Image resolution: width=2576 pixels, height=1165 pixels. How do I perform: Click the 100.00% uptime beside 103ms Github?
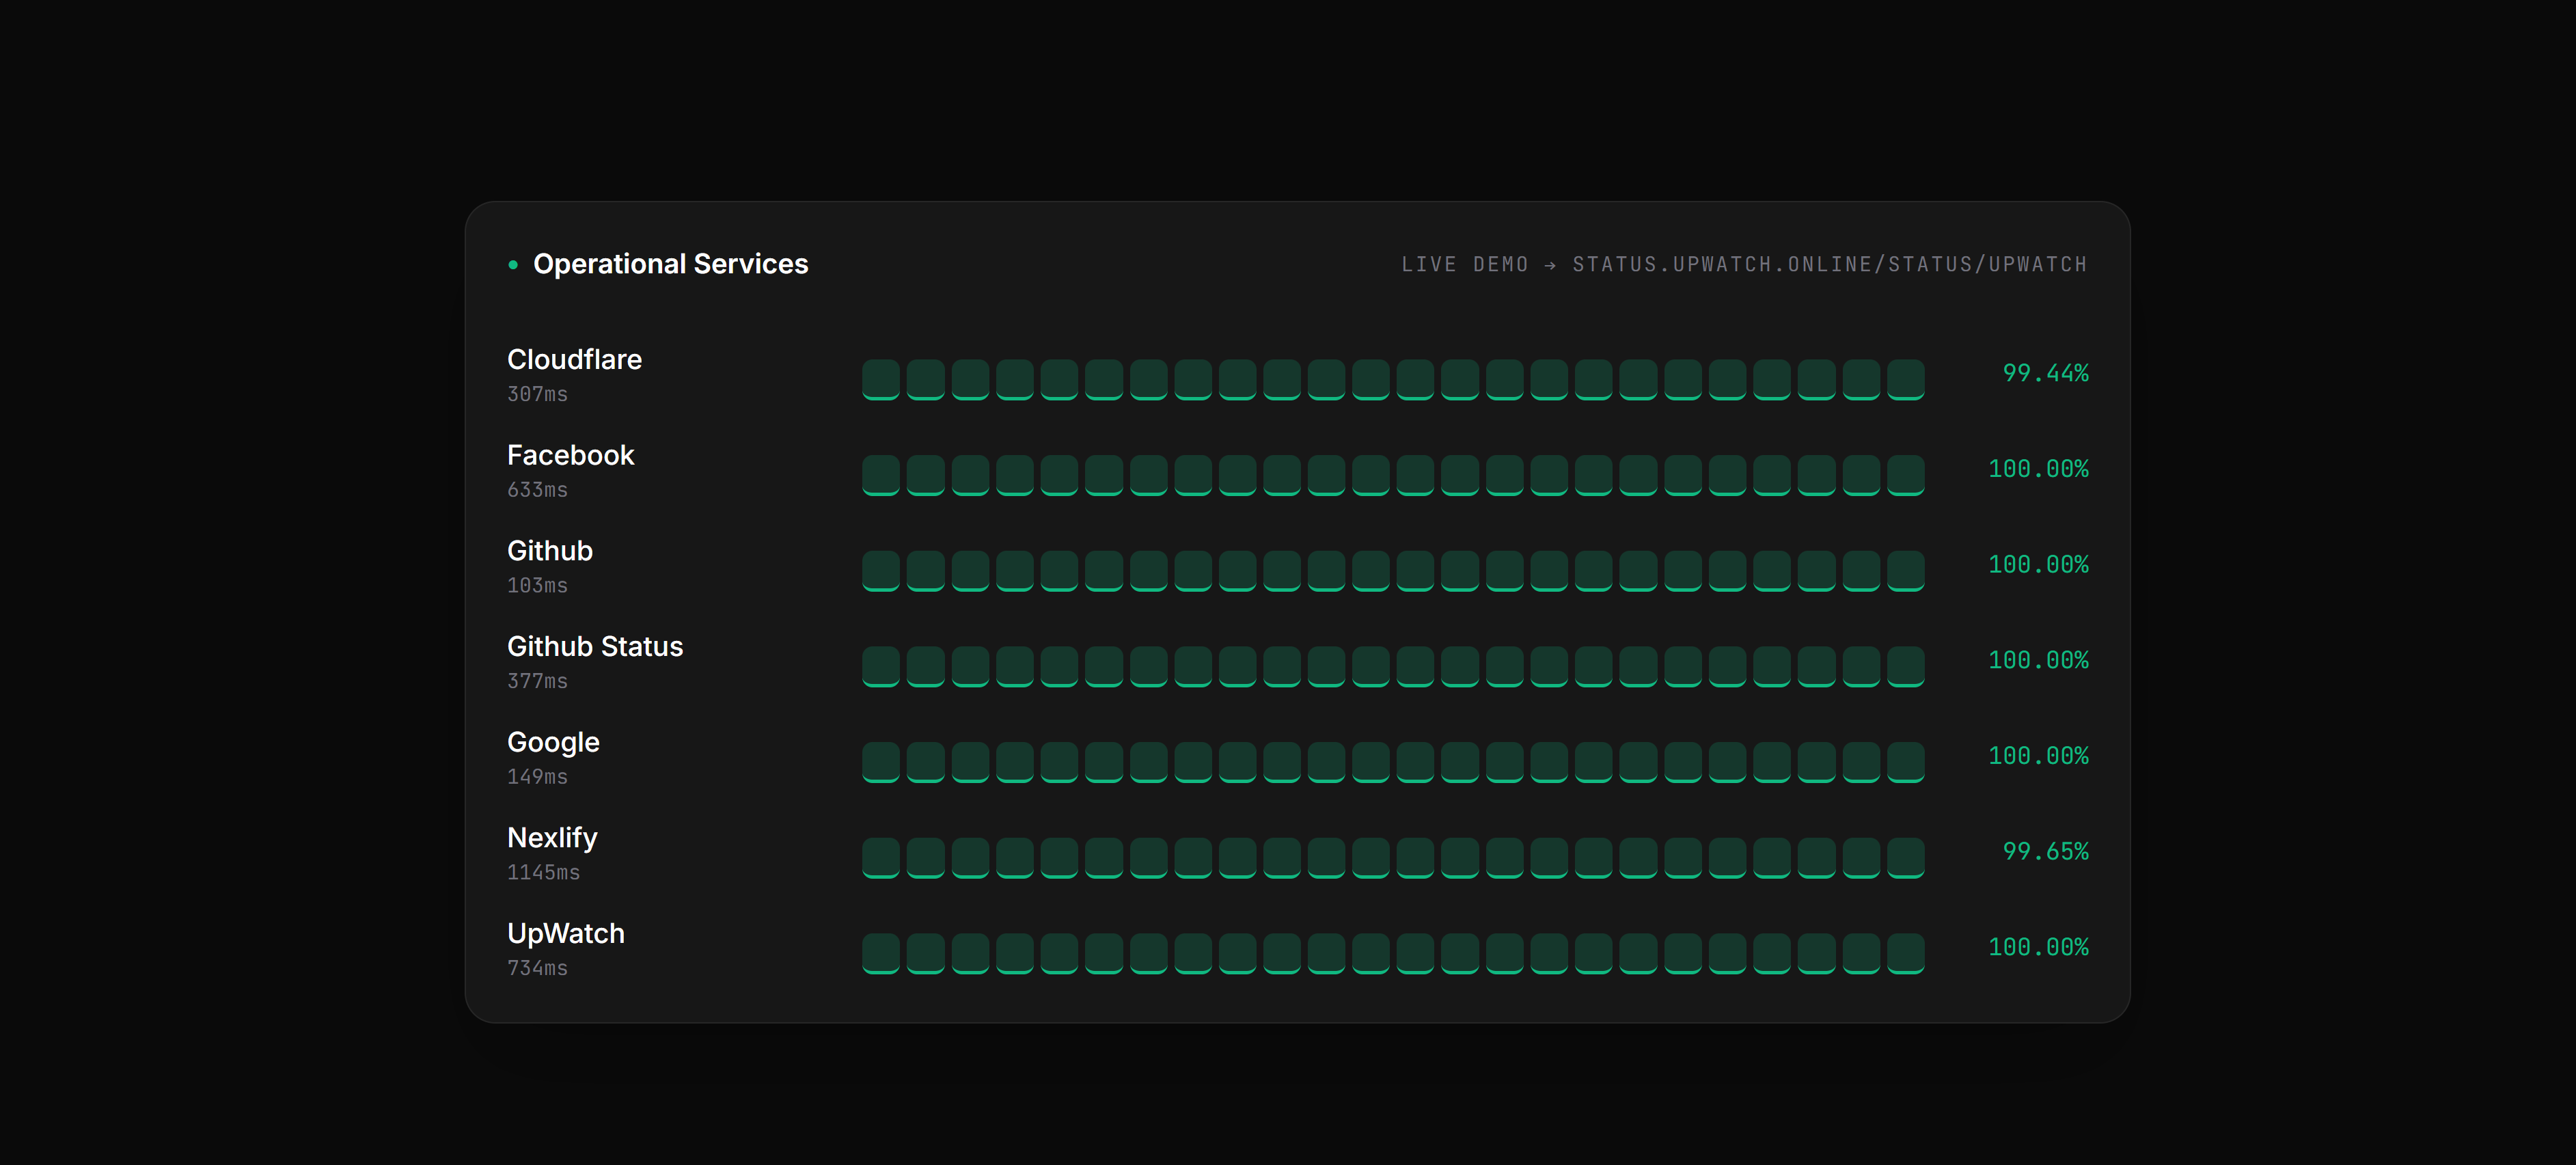2038,565
